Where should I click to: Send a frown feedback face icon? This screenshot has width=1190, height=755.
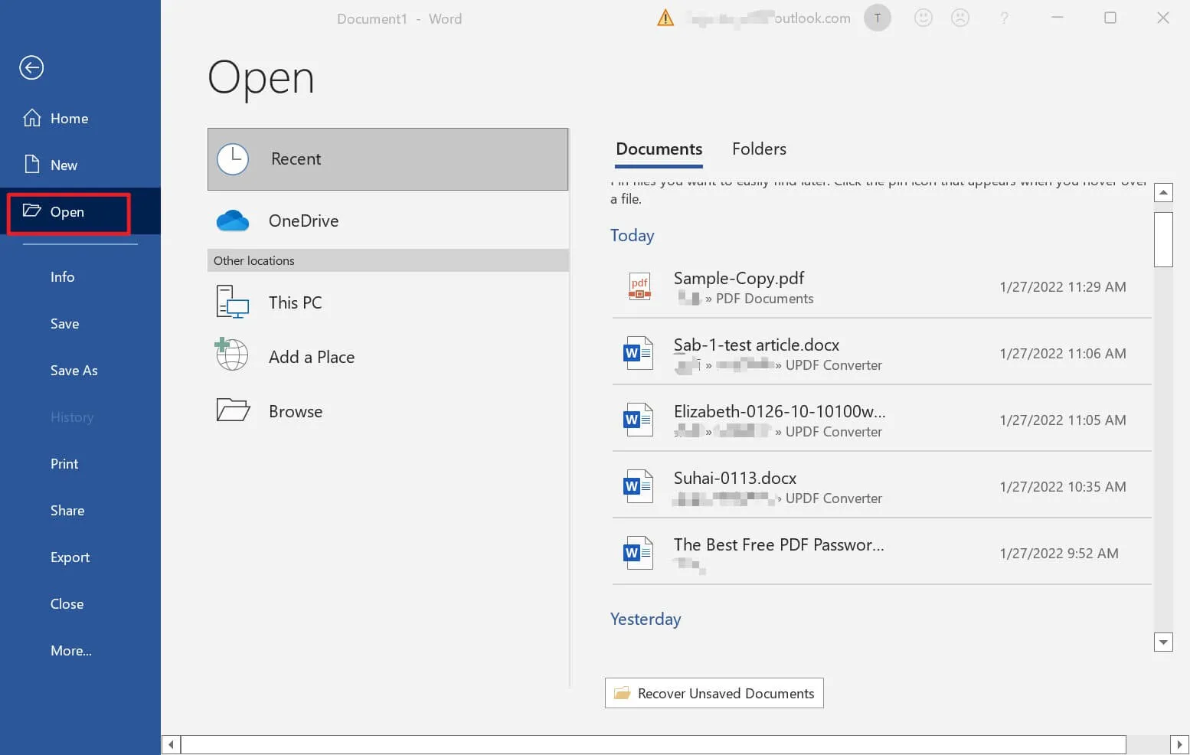coord(960,18)
